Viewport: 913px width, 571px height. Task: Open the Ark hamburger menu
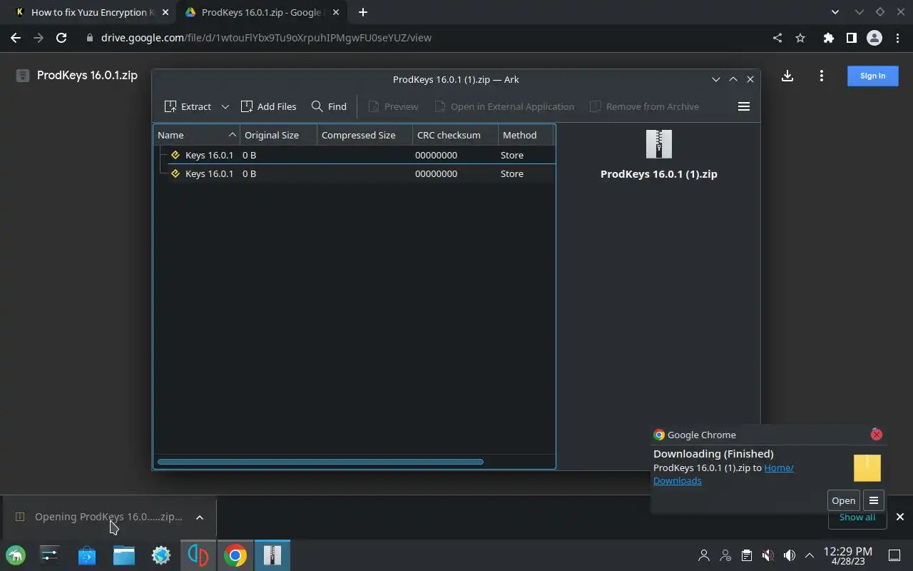click(744, 106)
